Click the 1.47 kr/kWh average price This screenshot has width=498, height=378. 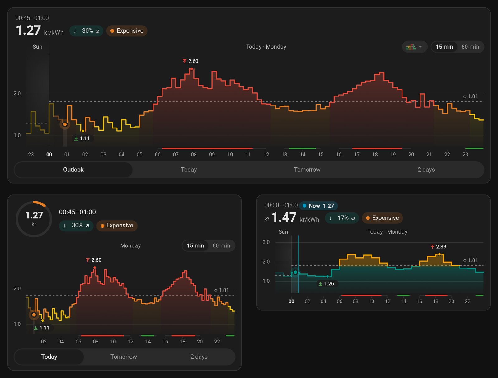292,217
